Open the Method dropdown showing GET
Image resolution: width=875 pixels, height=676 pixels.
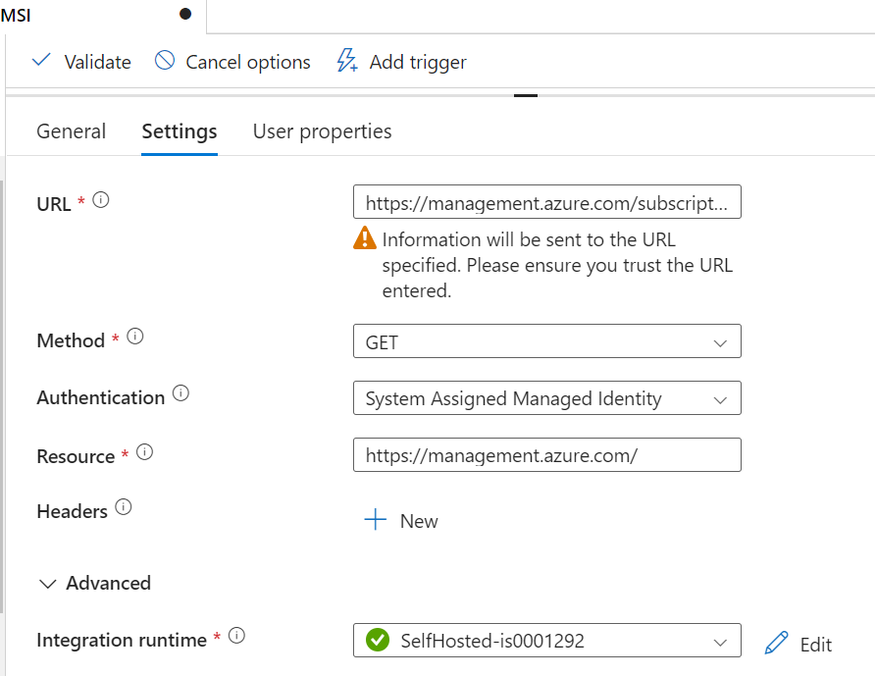click(x=546, y=342)
